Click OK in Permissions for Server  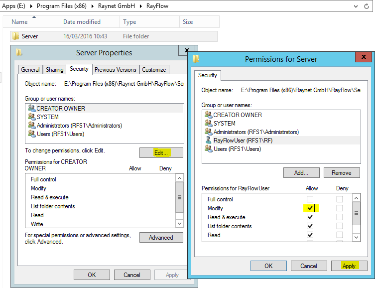(268, 266)
